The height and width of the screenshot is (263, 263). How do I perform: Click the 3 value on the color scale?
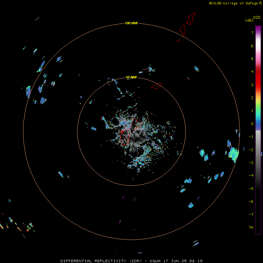click(252, 85)
